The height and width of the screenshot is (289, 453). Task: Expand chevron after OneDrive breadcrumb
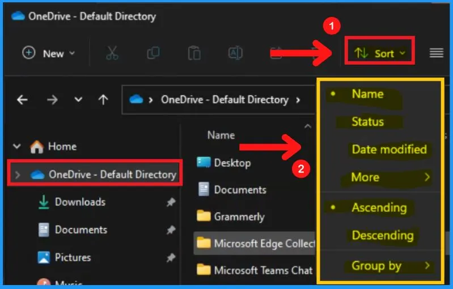pos(298,100)
